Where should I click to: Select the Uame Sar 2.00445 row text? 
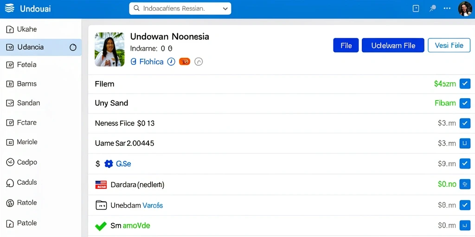pyautogui.click(x=124, y=143)
